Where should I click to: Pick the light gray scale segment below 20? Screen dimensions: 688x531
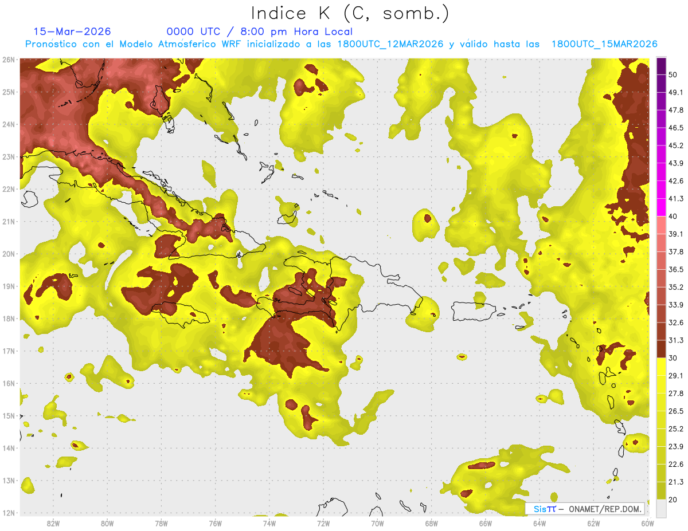click(x=661, y=508)
